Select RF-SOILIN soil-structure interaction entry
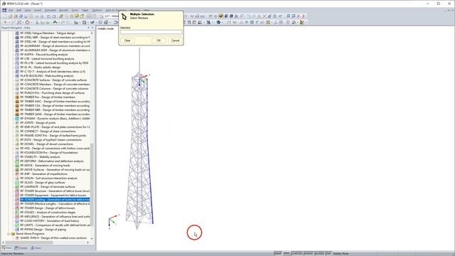Image resolution: width=455 pixels, height=256 pixels. [x=48, y=178]
